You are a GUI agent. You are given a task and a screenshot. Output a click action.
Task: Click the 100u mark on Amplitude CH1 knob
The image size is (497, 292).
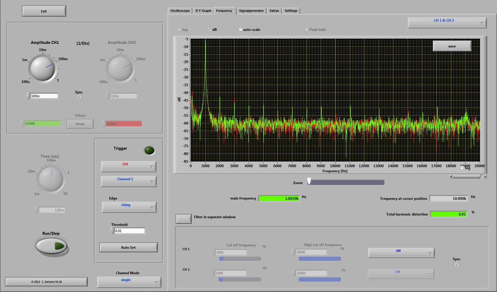point(26,81)
